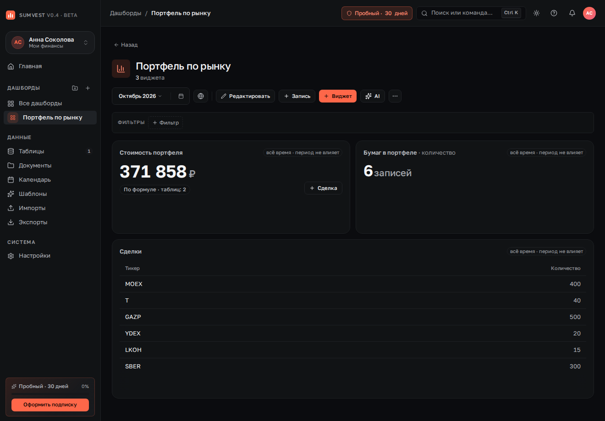Image resolution: width=605 pixels, height=421 pixels.
Task: Select the MOEX row in Сделки table
Action: (x=353, y=284)
